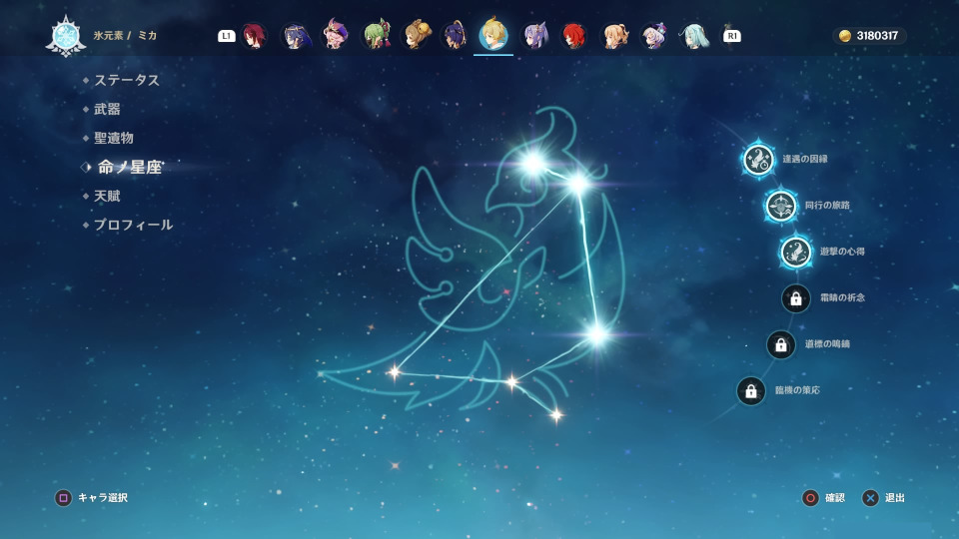Click the L1 previous character button
This screenshot has height=539, width=959.
point(227,36)
